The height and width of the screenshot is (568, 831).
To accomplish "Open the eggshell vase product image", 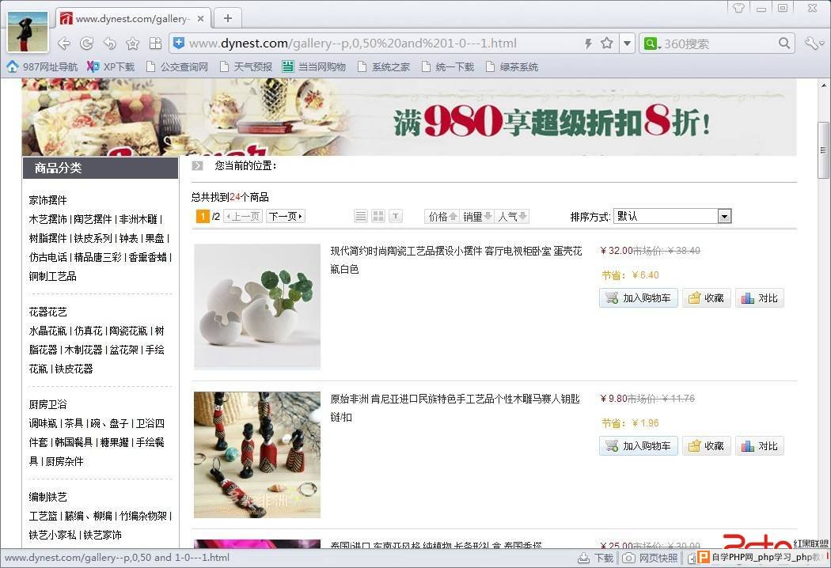I will click(257, 306).
